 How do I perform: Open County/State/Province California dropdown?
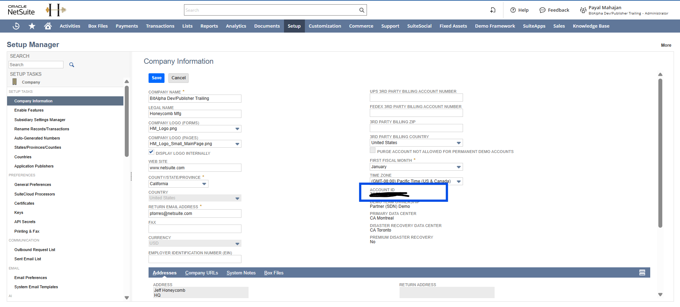click(204, 184)
